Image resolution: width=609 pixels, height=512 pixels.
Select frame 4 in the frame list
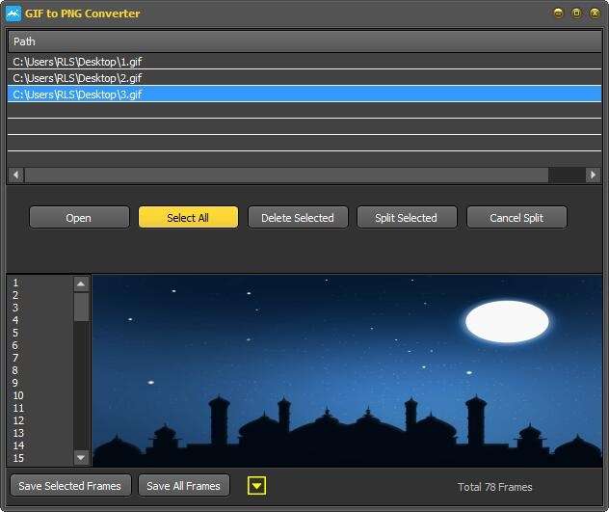point(40,320)
